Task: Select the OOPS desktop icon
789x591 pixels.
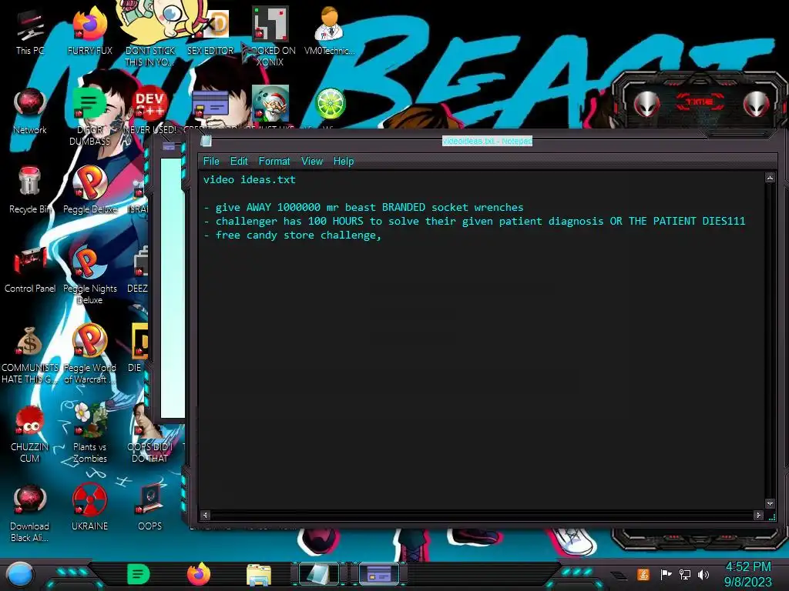Action: (x=149, y=508)
